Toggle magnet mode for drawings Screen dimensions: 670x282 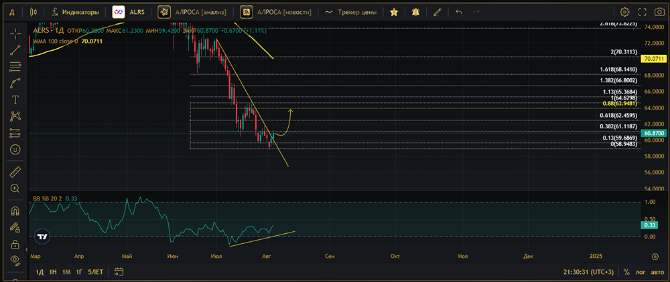click(15, 211)
